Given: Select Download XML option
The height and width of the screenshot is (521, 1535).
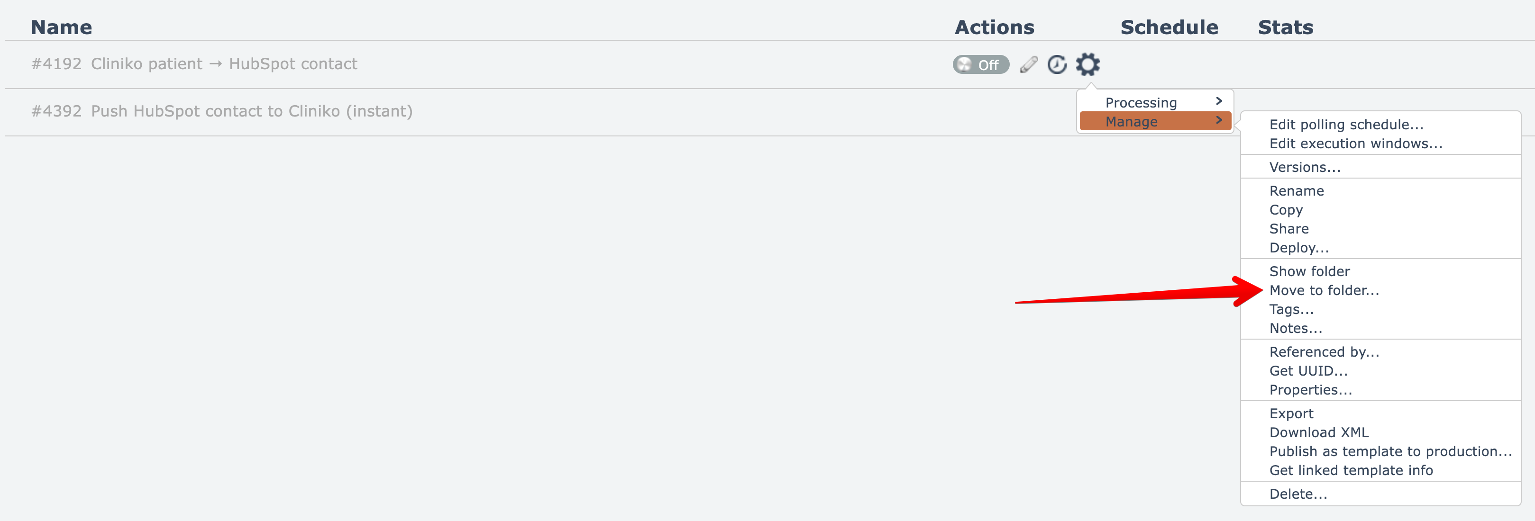Looking at the screenshot, I should (1318, 432).
